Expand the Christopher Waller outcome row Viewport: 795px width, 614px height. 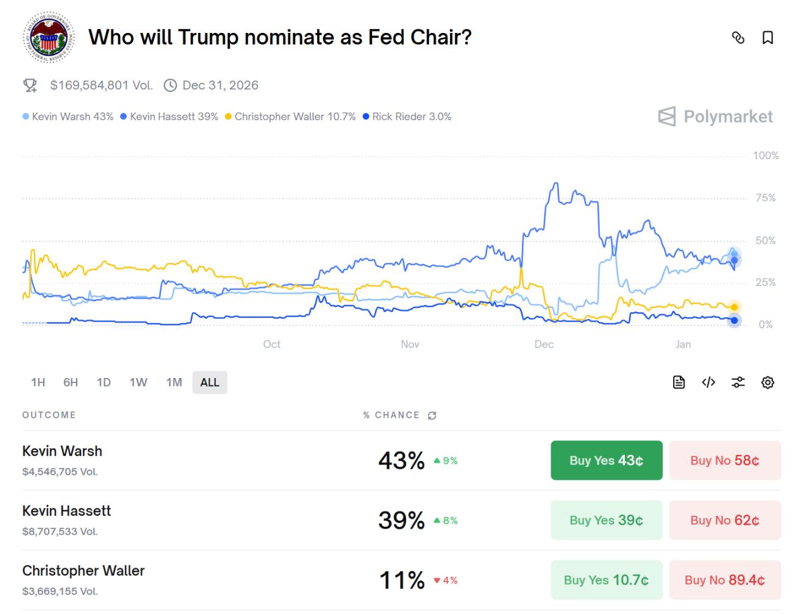point(84,571)
